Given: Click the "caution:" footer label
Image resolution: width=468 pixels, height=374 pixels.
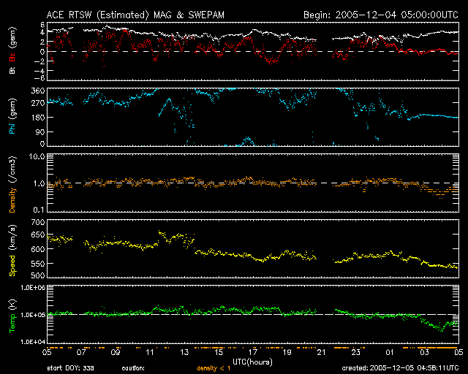Looking at the screenshot, I should [x=133, y=368].
